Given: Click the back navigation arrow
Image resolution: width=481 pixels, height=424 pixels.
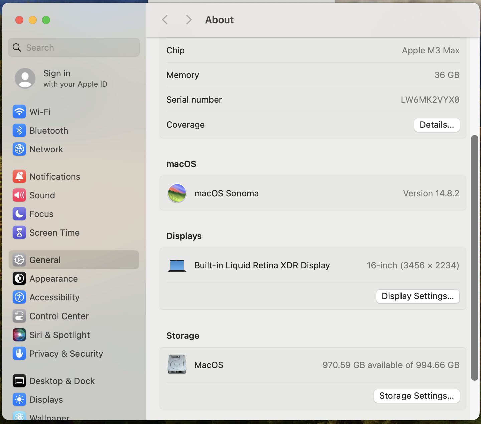Looking at the screenshot, I should pyautogui.click(x=165, y=20).
